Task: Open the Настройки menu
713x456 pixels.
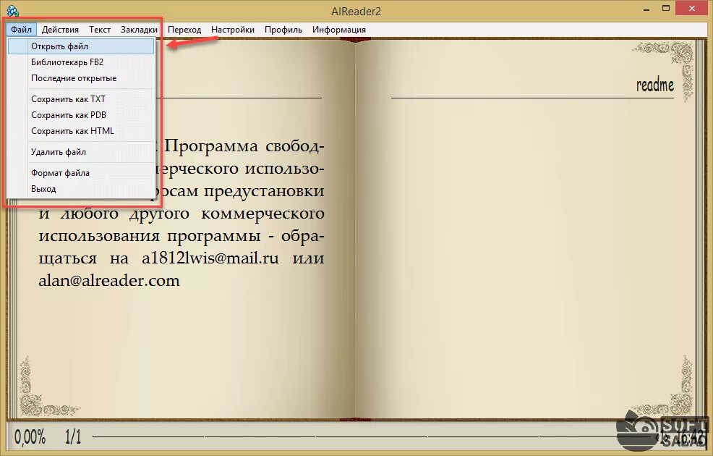Action: 232,30
